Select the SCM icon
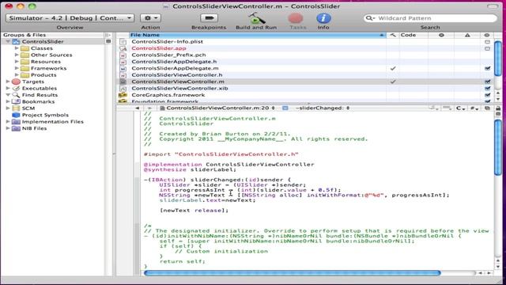Screen dimensions: 506x285 pyautogui.click(x=16, y=108)
